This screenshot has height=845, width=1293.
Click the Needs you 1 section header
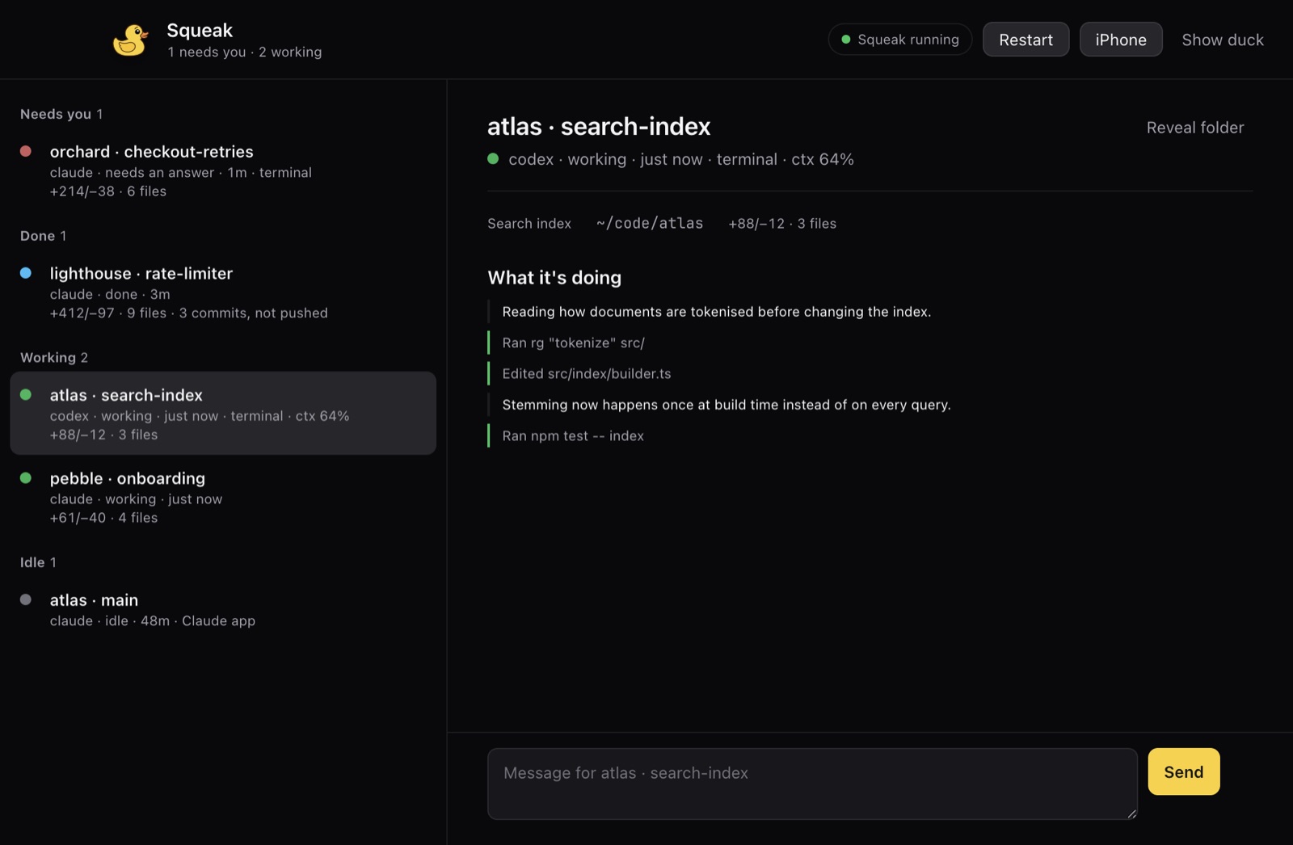(61, 114)
